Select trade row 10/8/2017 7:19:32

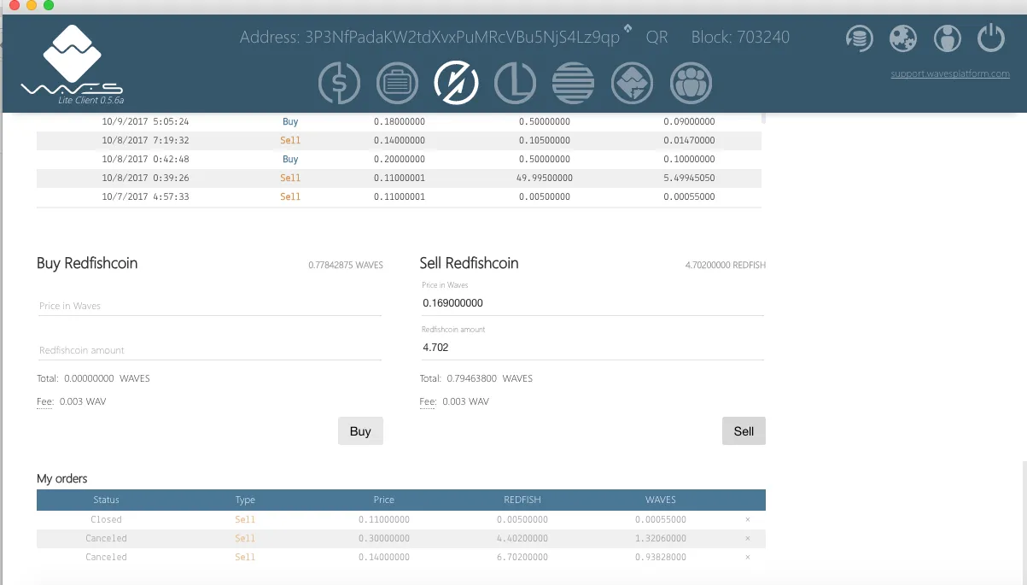pyautogui.click(x=399, y=141)
